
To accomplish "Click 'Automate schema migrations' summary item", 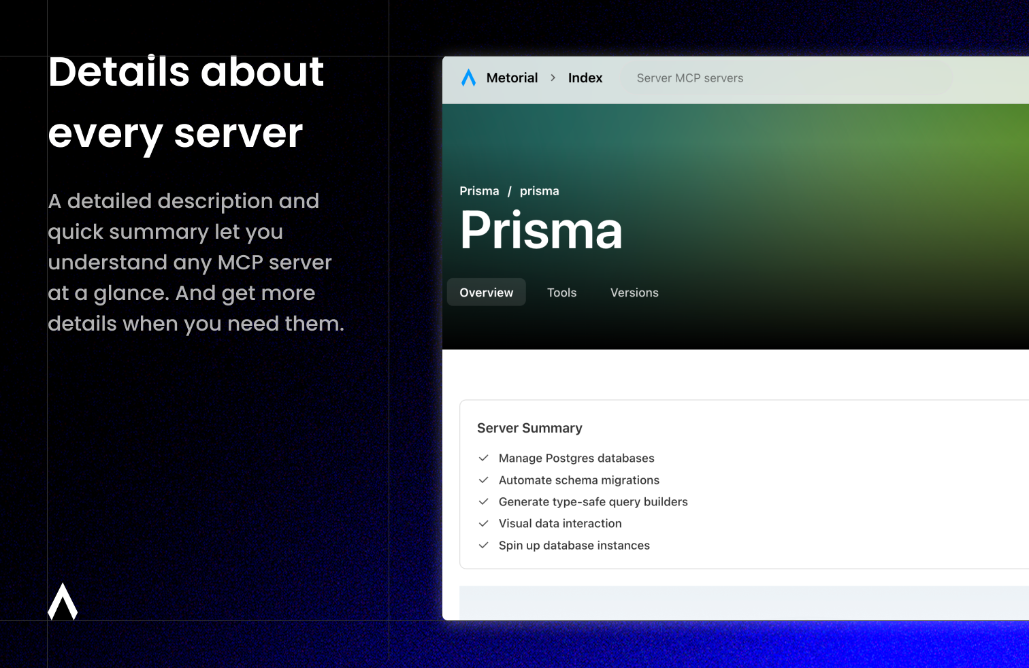I will [x=579, y=480].
